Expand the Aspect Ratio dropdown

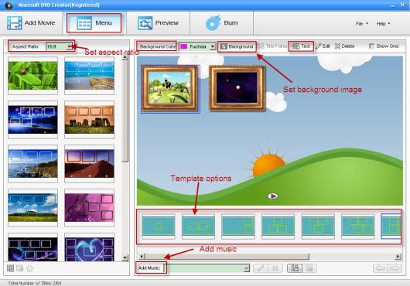coord(69,46)
